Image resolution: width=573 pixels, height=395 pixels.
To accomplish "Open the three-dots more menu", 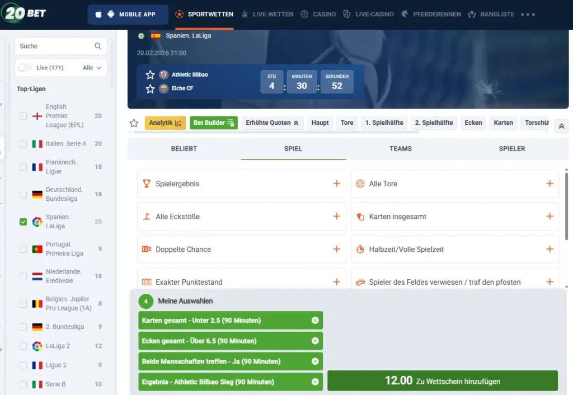I will [x=528, y=15].
